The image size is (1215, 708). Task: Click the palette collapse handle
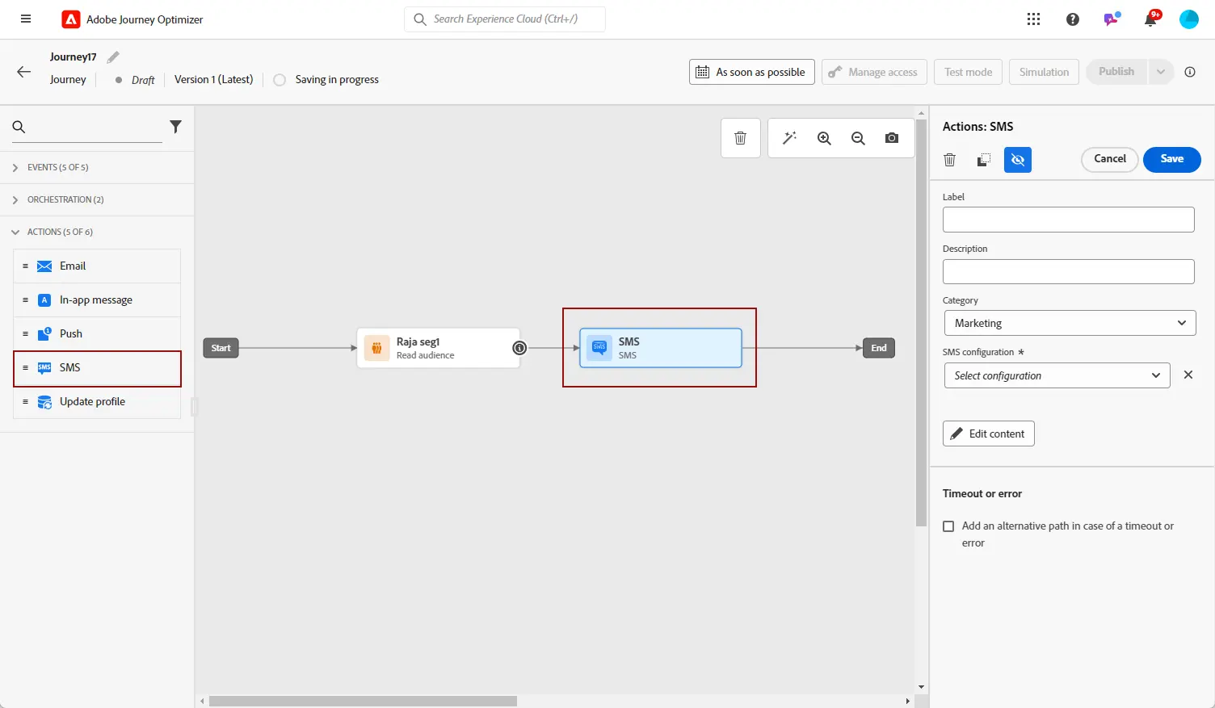194,407
